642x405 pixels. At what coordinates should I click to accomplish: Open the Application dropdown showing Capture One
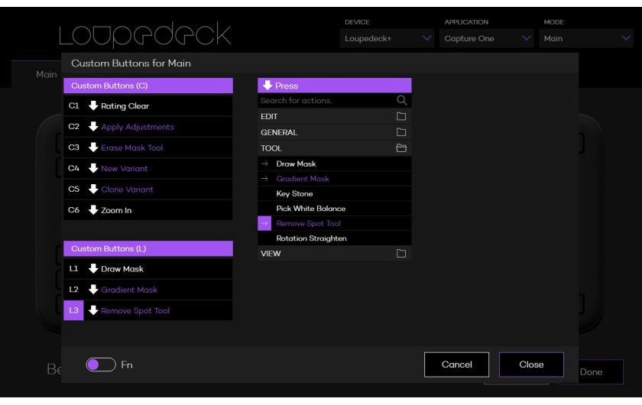486,38
